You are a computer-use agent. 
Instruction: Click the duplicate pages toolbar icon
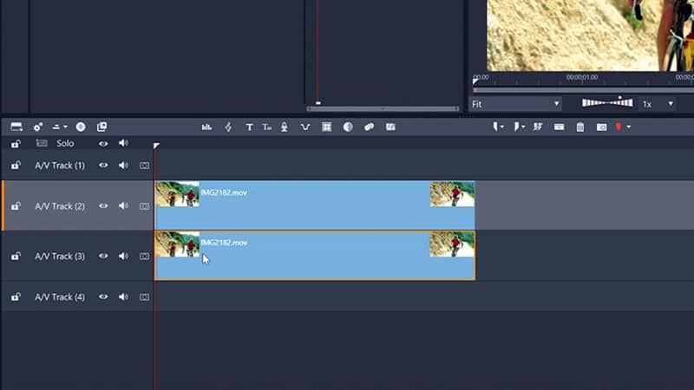point(101,127)
